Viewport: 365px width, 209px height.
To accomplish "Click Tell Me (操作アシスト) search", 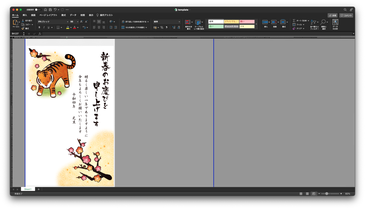I will (105, 15).
